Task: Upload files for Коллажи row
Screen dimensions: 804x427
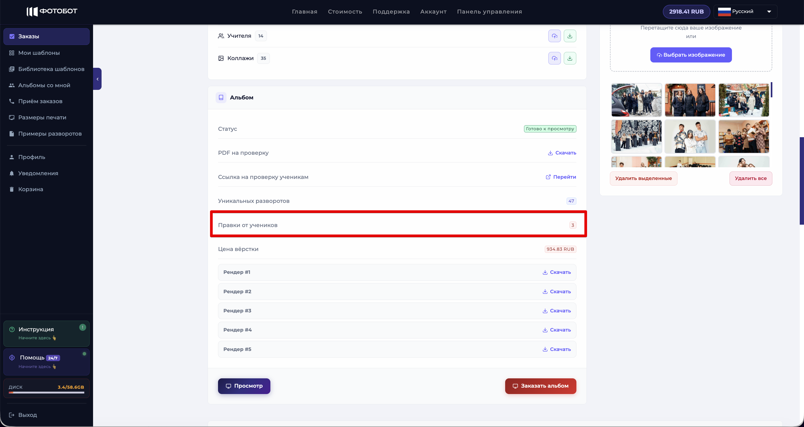Action: pos(554,58)
